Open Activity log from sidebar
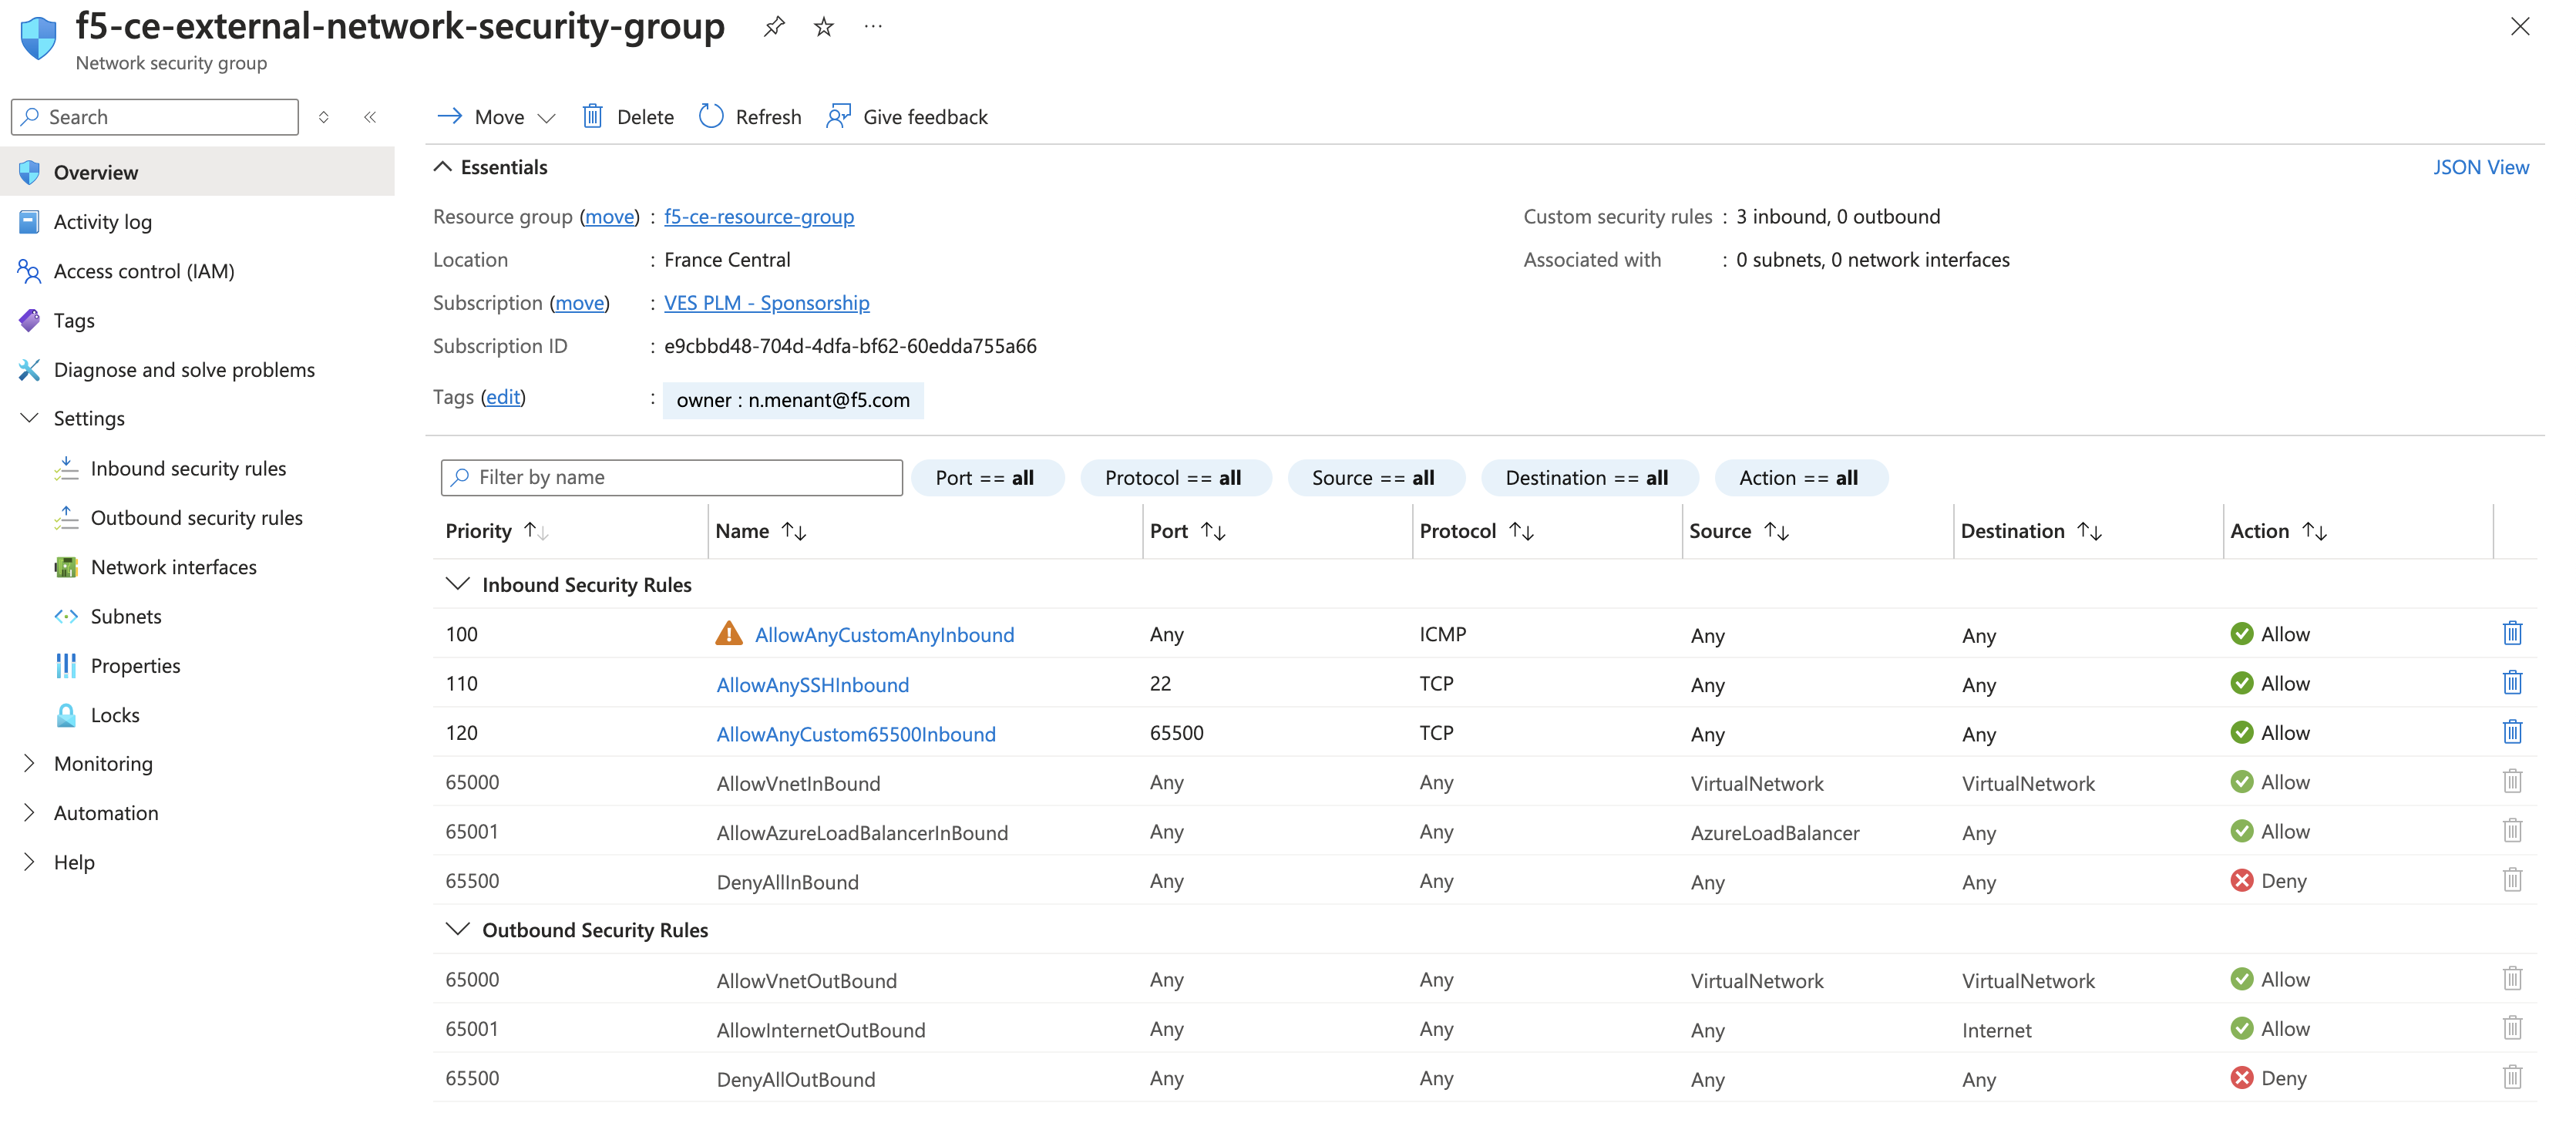The image size is (2576, 1133). click(102, 222)
